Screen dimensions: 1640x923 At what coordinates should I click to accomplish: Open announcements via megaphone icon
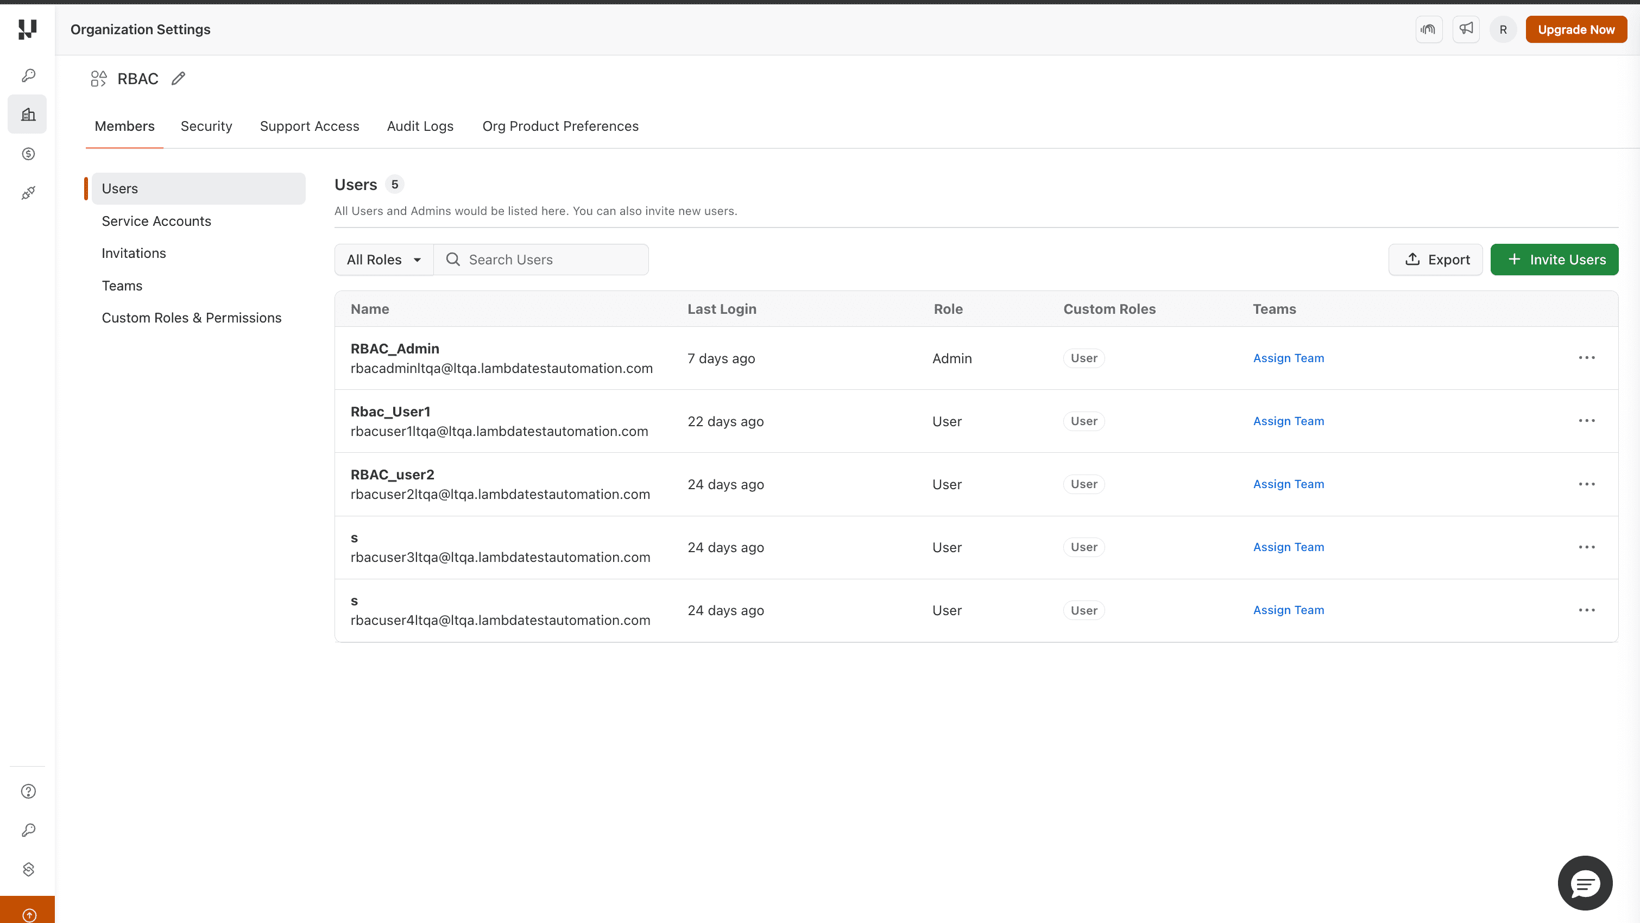click(1466, 29)
